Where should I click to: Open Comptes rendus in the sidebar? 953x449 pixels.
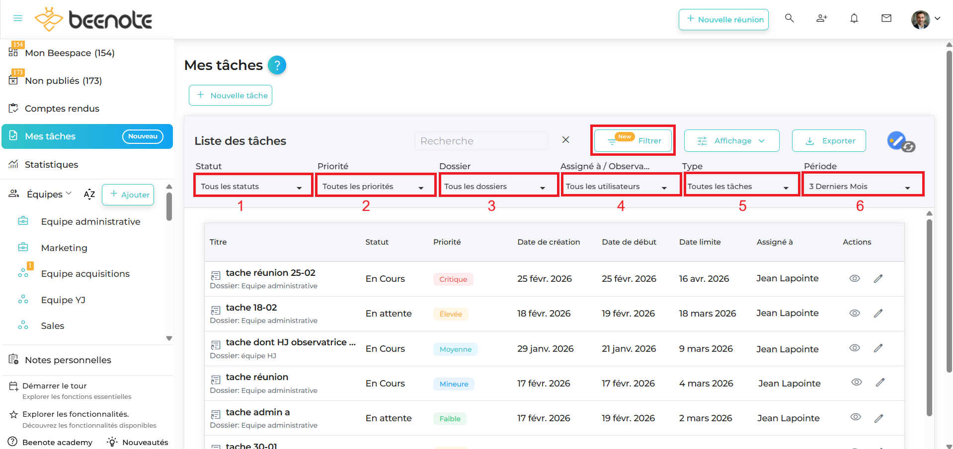pos(62,109)
